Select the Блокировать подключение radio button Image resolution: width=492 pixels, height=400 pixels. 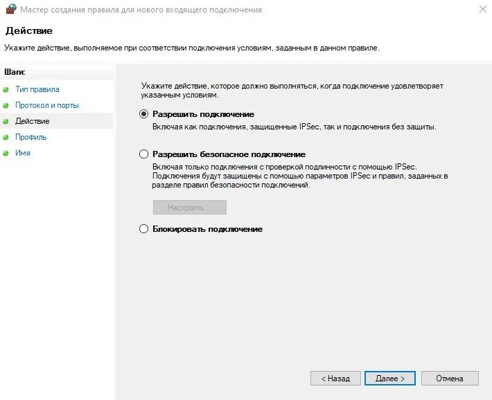143,229
